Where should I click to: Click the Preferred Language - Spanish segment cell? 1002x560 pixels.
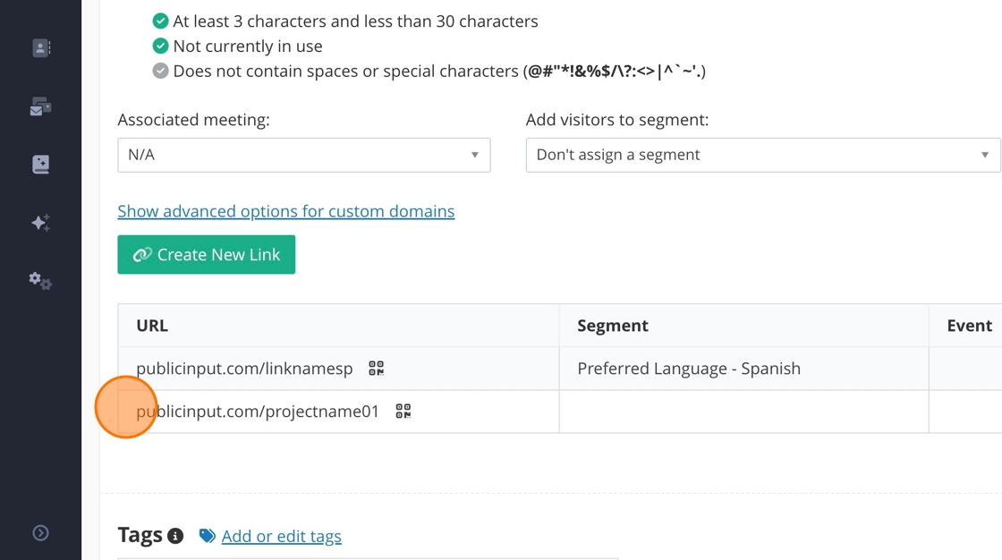(x=689, y=369)
